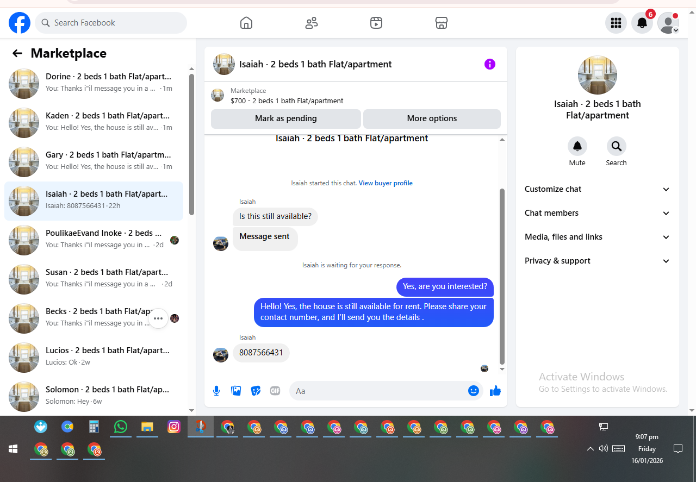Open the purple conversation info icon

point(490,64)
